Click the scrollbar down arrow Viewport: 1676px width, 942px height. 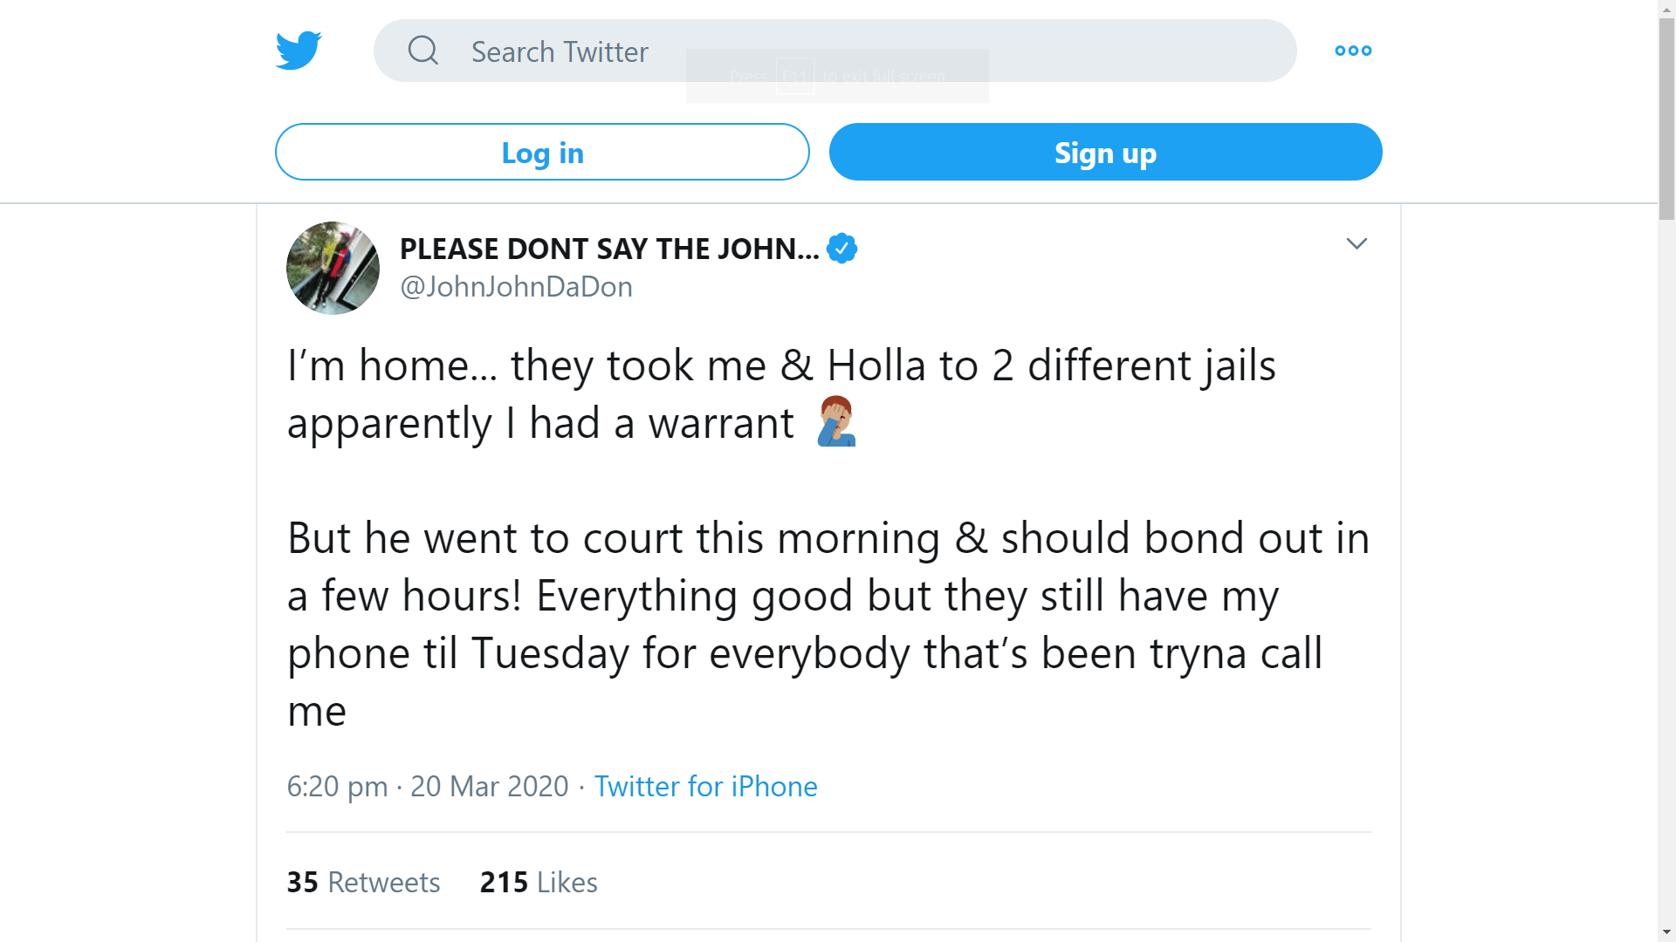point(1666,933)
